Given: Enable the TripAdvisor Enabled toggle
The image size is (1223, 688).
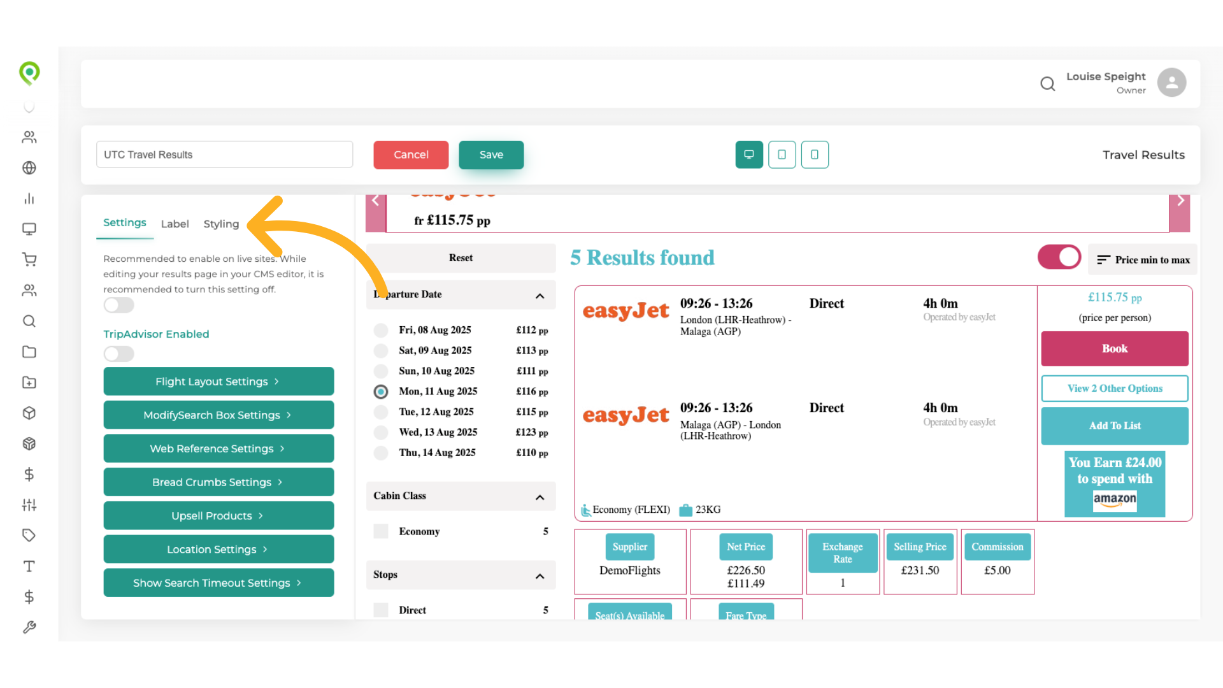Looking at the screenshot, I should coord(118,354).
